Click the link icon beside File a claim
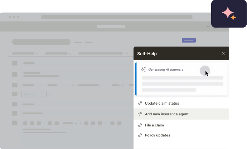 (x=140, y=125)
